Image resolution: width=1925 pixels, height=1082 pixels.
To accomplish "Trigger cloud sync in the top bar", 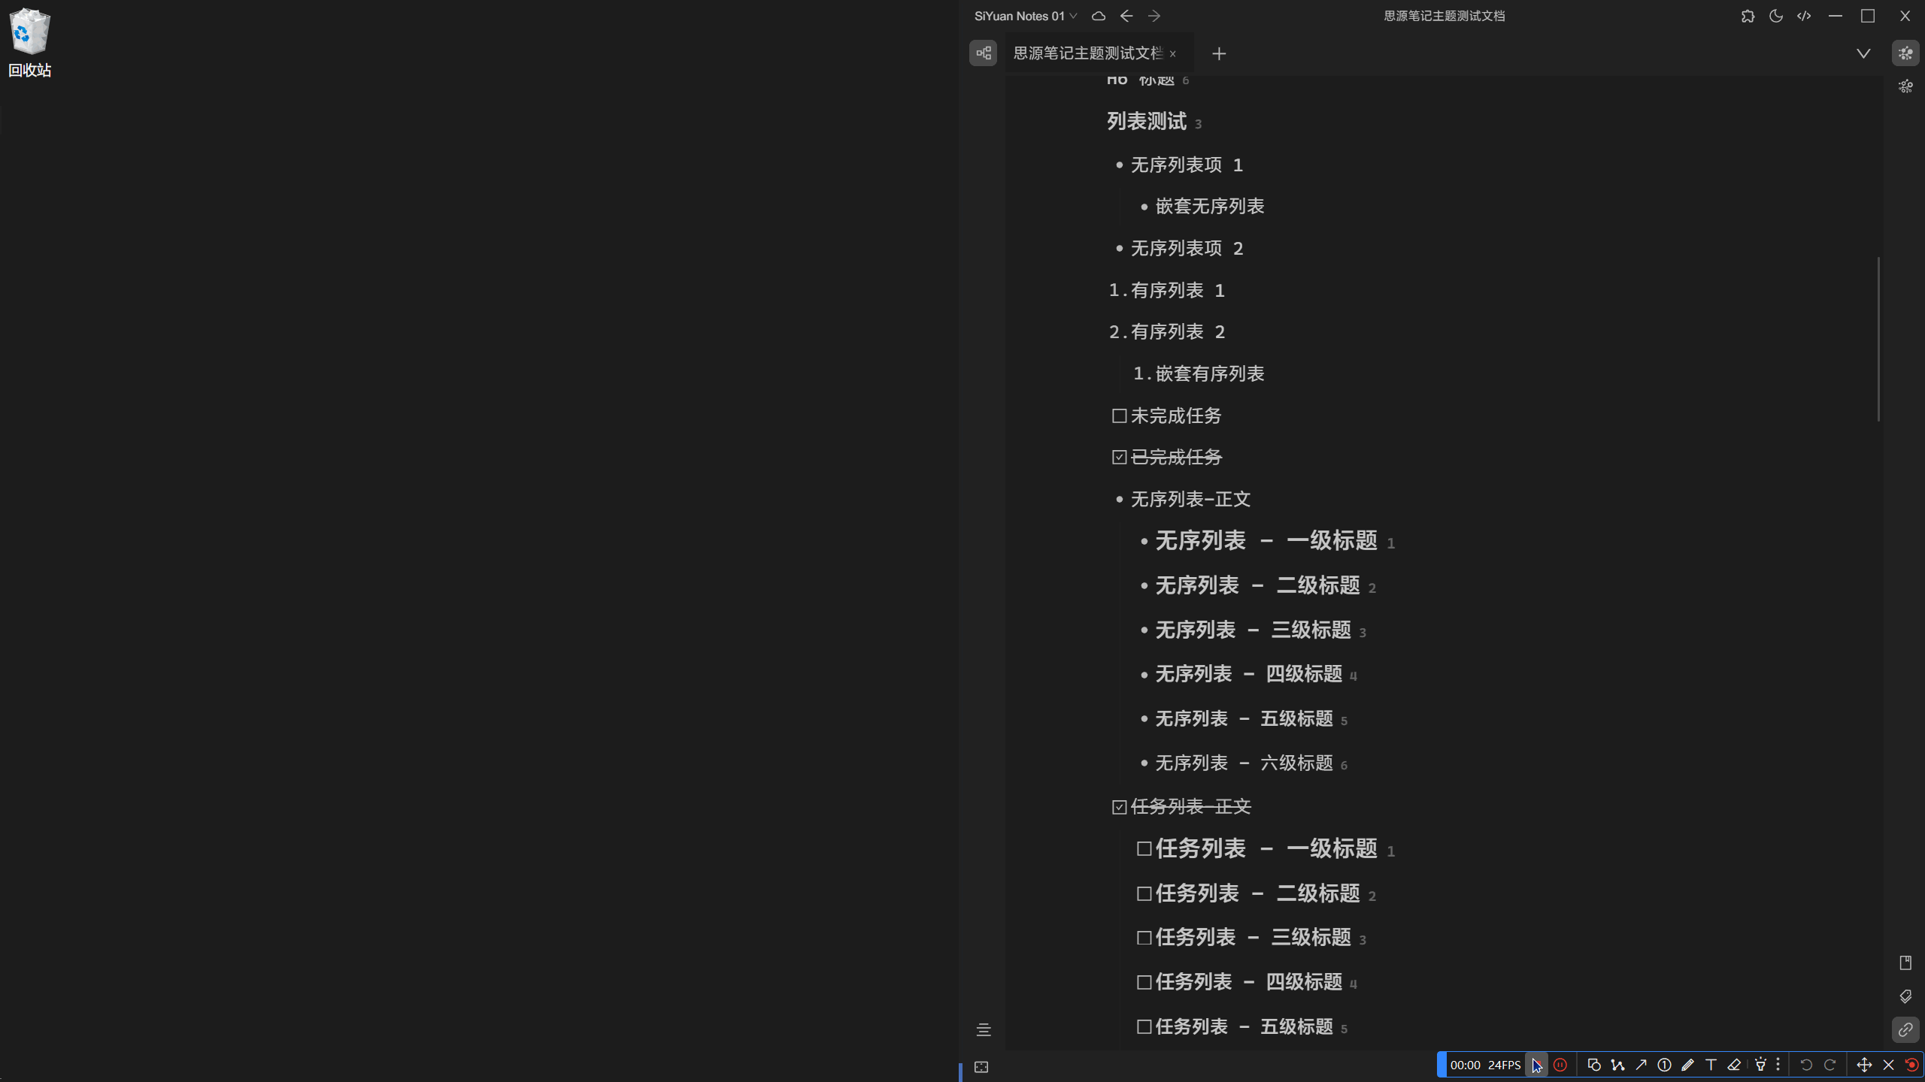I will click(1098, 16).
